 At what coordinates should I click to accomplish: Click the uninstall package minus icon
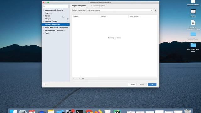(x=77, y=78)
